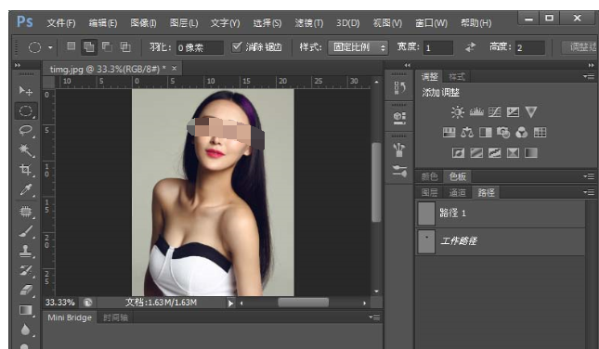Select the Move tool

(x=26, y=90)
